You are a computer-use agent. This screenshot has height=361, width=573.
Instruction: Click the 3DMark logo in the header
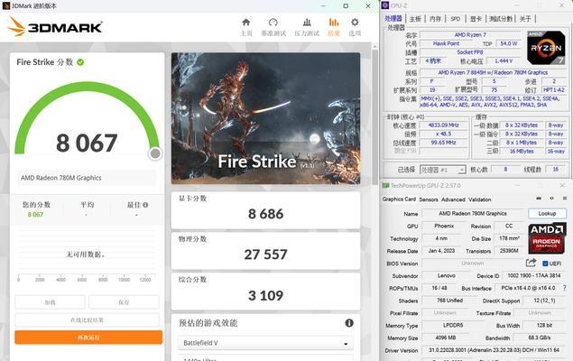point(55,27)
